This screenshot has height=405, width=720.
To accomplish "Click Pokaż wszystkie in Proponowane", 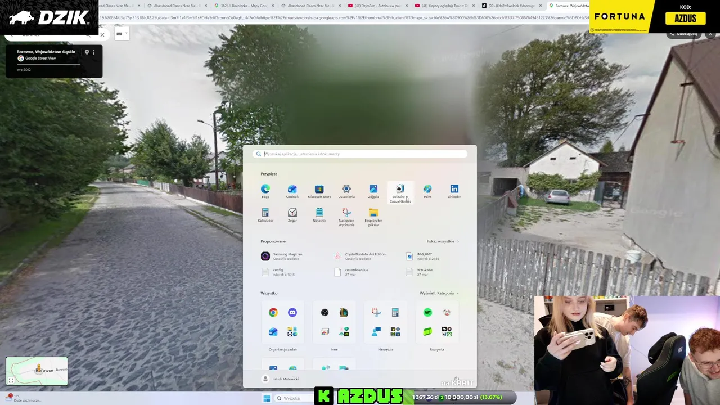I will [443, 241].
